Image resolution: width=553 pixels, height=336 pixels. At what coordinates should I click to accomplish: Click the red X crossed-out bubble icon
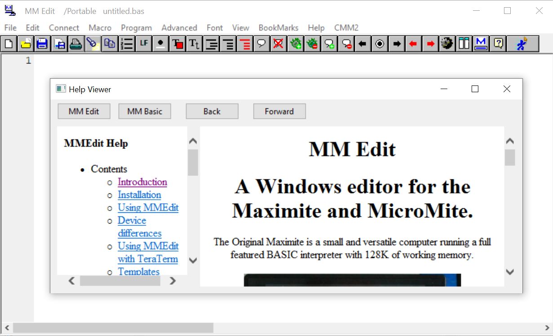coord(278,44)
